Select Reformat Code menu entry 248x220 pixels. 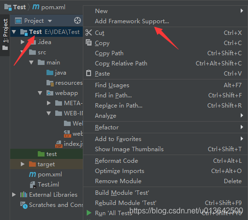coord(165,161)
